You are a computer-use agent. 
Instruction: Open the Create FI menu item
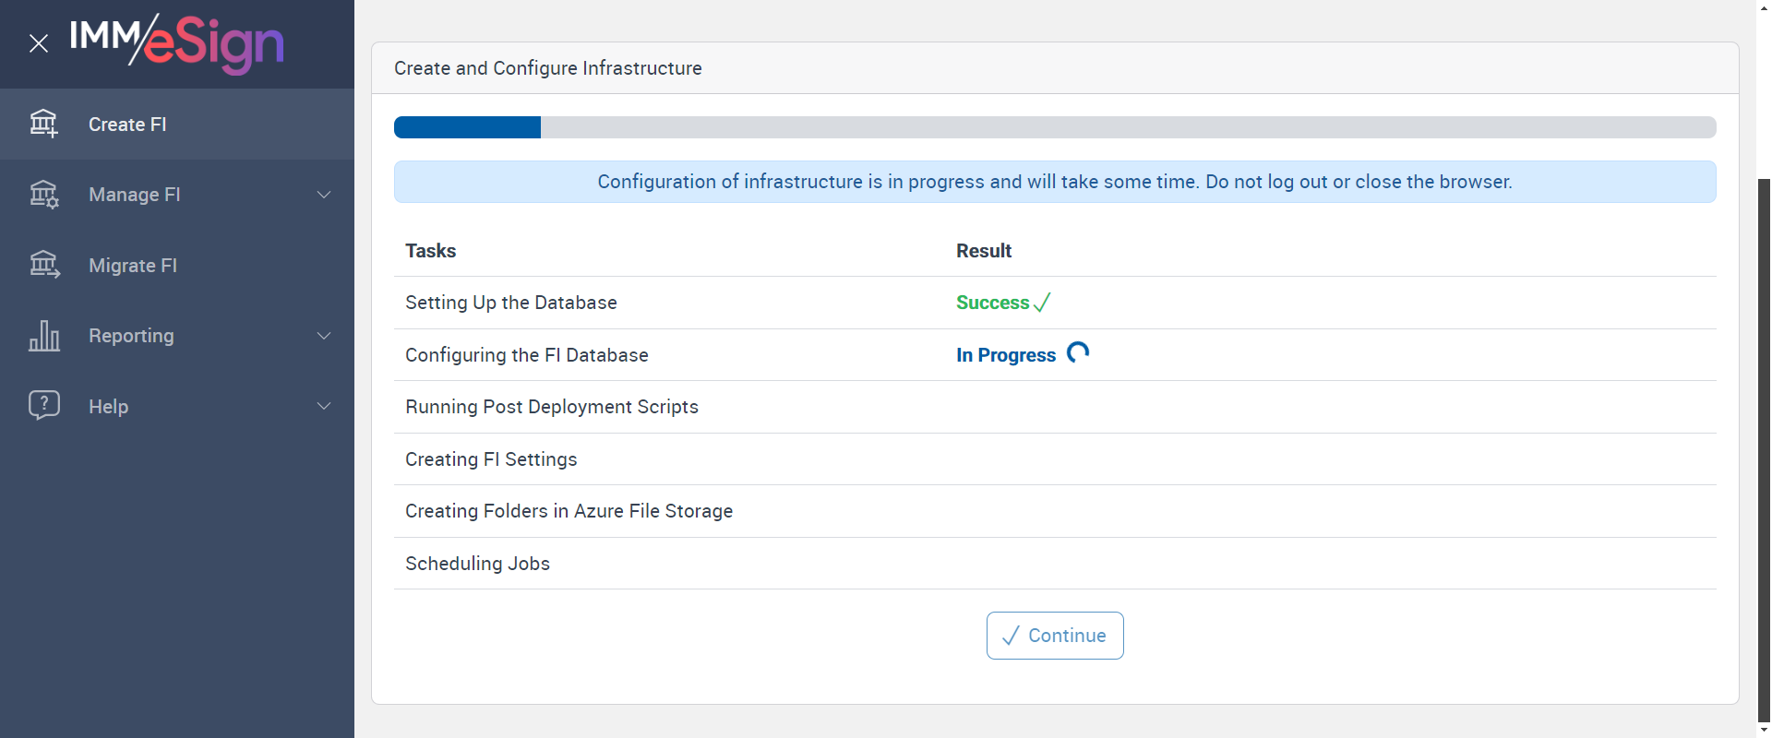coord(127,125)
